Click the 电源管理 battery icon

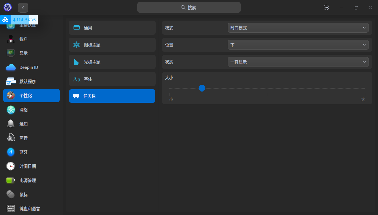(11, 180)
